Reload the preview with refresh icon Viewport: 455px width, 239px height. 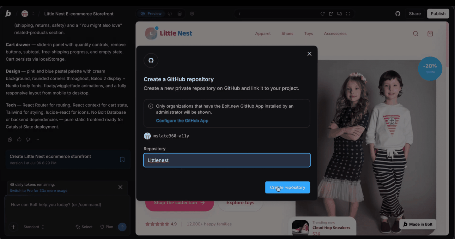(x=322, y=14)
